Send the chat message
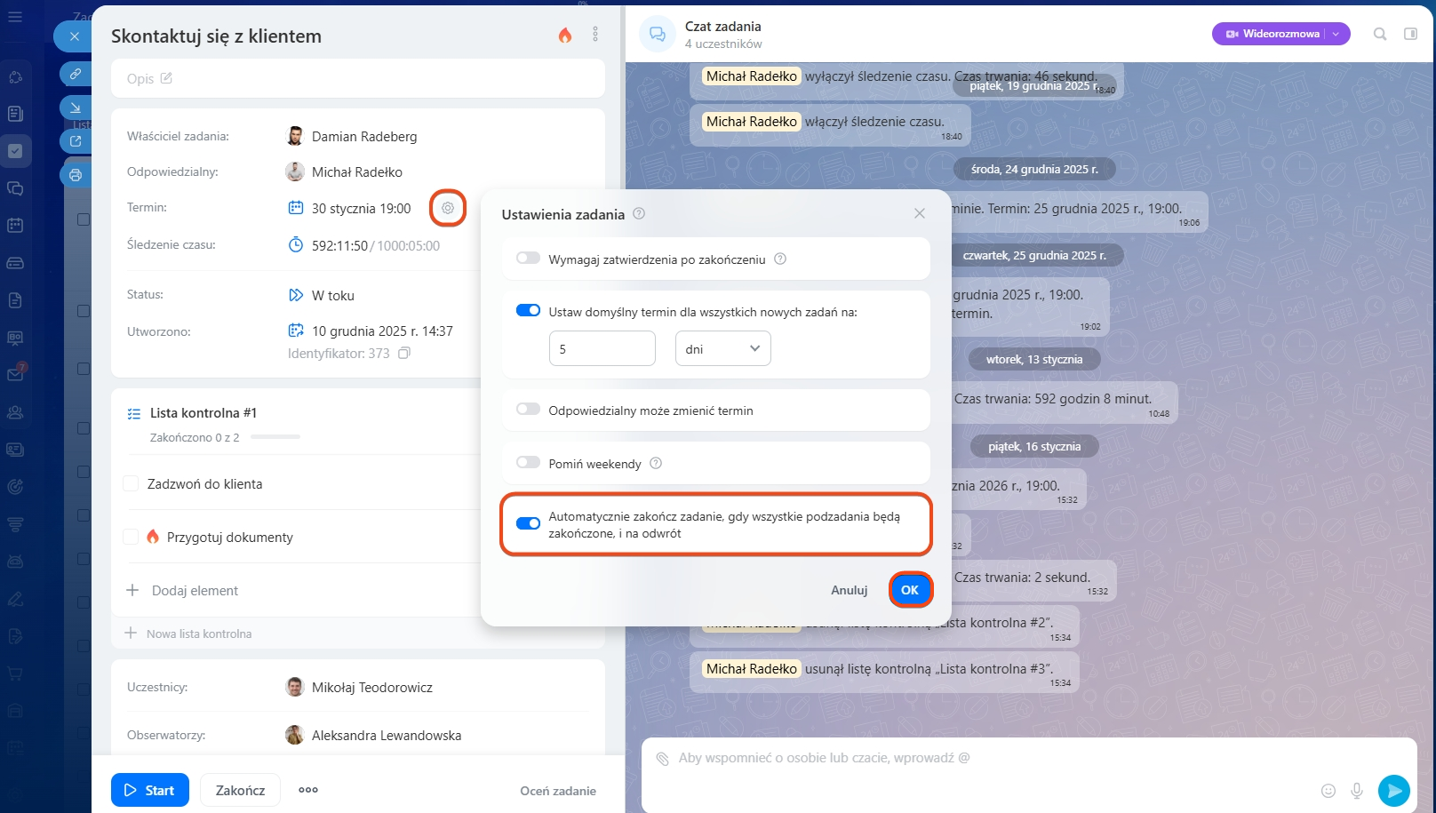 pyautogui.click(x=1393, y=790)
